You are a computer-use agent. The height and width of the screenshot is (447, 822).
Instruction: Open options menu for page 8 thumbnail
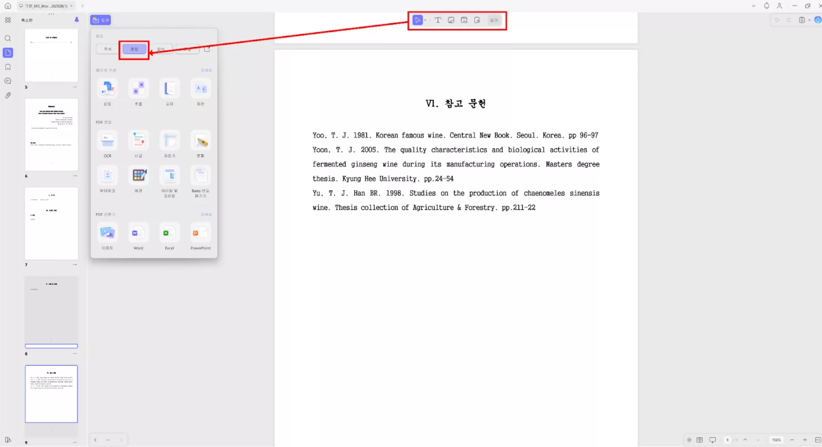pyautogui.click(x=75, y=353)
